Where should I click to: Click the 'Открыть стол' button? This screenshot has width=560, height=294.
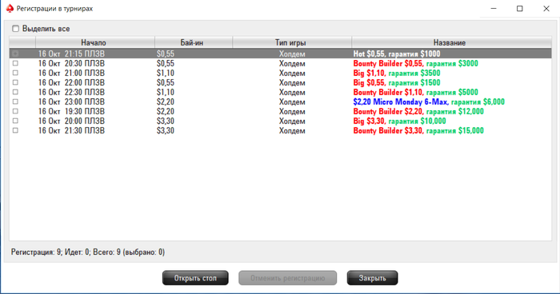195,278
